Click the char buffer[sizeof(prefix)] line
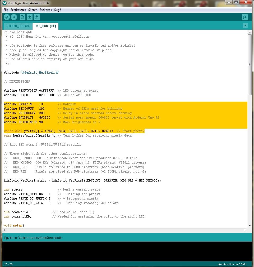The height and width of the screenshot is (267, 254). tap(68, 135)
